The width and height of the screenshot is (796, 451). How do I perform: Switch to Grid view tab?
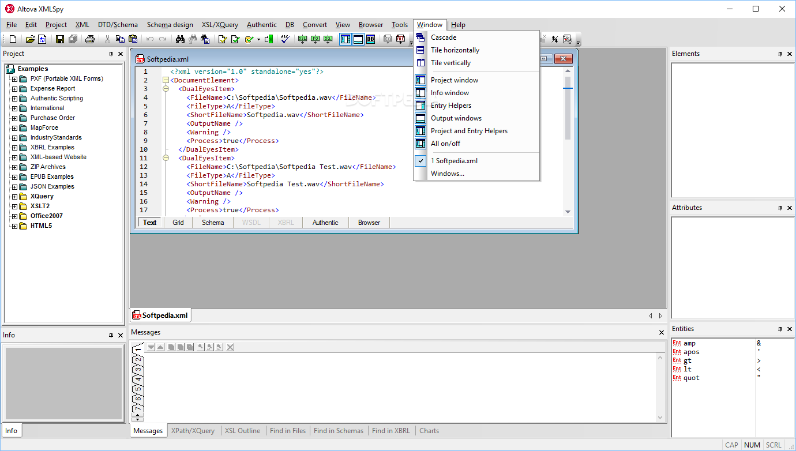click(x=178, y=223)
